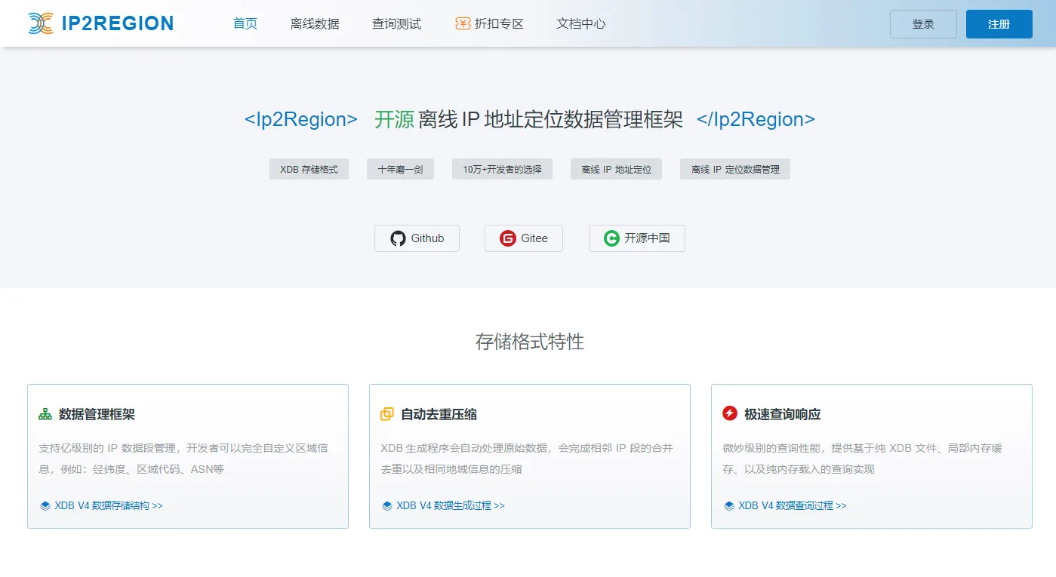Click the 登录 button
Screen dimensions: 1056x577
pyautogui.click(x=923, y=24)
